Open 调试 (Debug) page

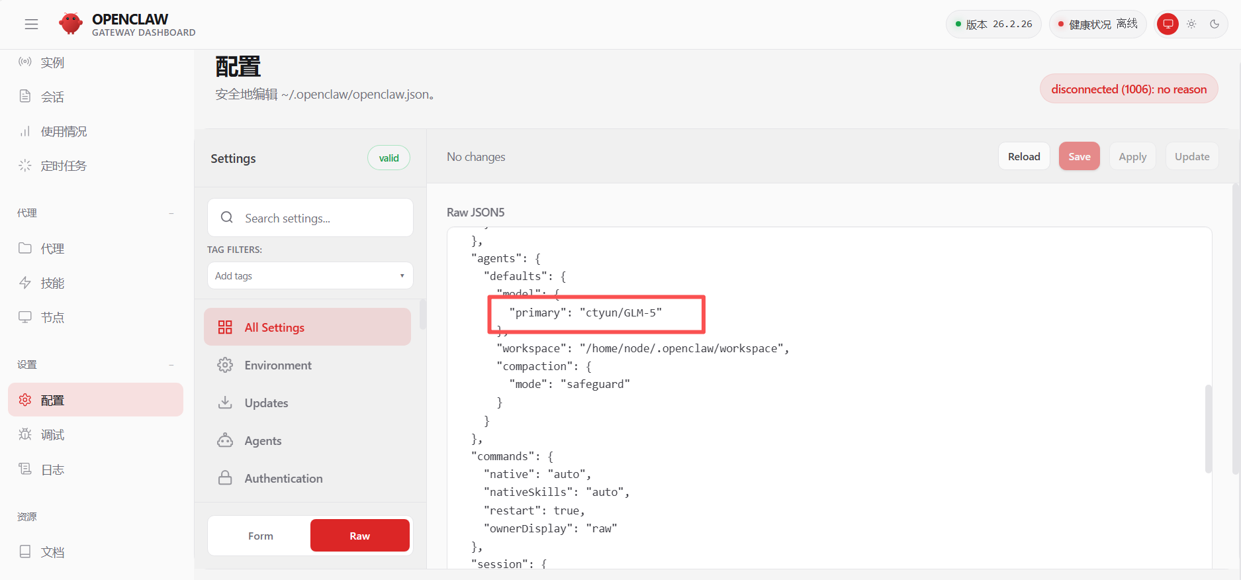[52, 434]
